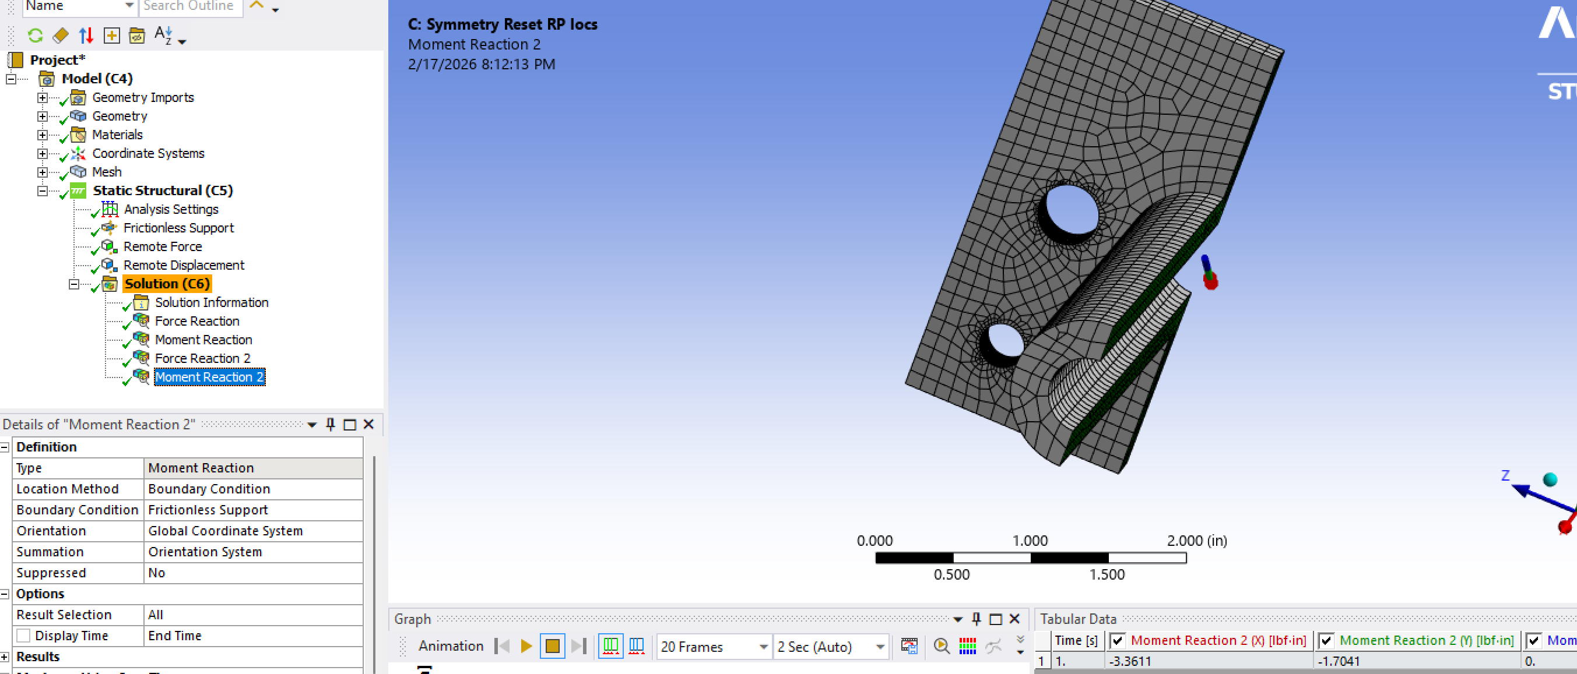
Task: Uncheck Moment Reaction 2 (Y) column checkbox
Action: pos(1326,640)
